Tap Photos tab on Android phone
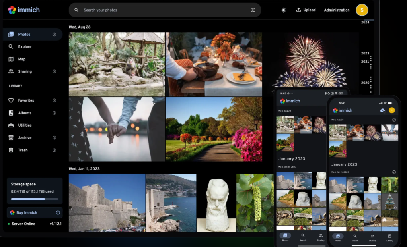This screenshot has height=247, width=407. point(285,237)
